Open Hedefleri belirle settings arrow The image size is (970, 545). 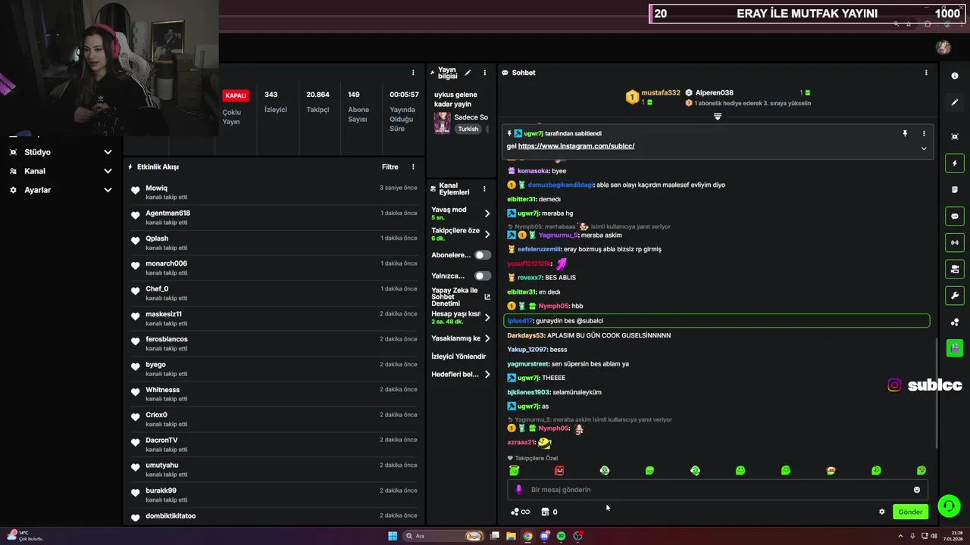click(487, 375)
